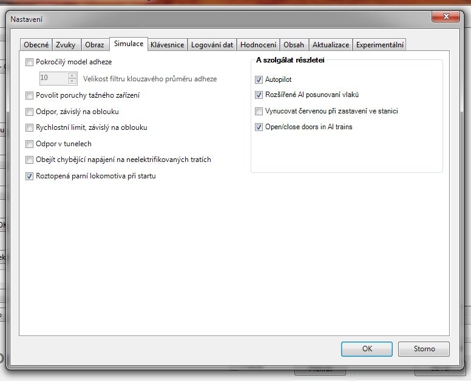The width and height of the screenshot is (471, 381).
Task: Toggle Povolit poruchy tažného zařízení
Action: tap(30, 95)
